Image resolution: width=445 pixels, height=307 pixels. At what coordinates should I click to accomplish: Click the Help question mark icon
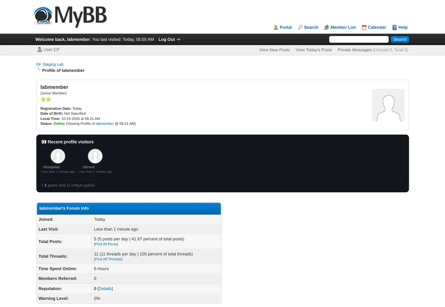click(x=395, y=27)
